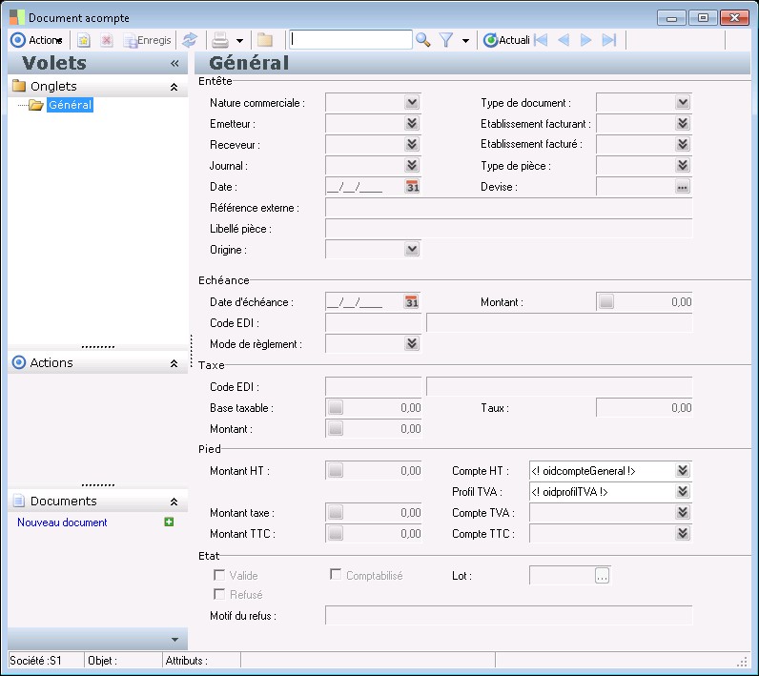Open the calendar picker for Date field

point(412,187)
